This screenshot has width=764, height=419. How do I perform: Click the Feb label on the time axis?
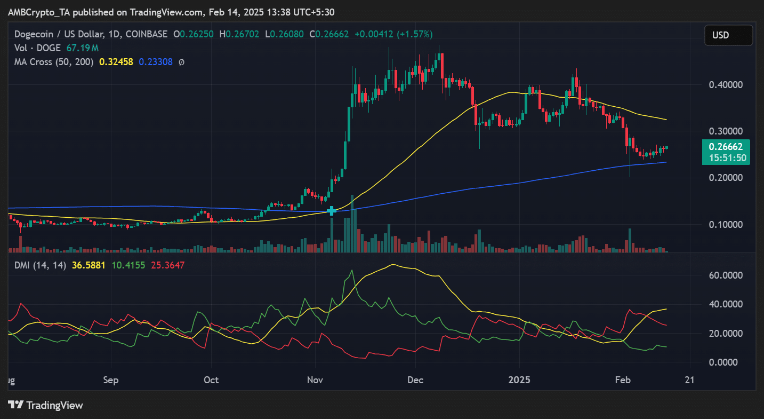click(x=623, y=380)
